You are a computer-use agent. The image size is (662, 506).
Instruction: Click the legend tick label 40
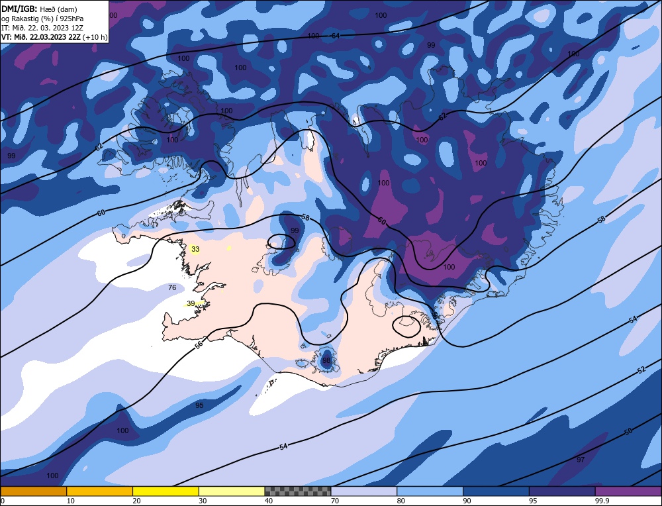pos(269,501)
